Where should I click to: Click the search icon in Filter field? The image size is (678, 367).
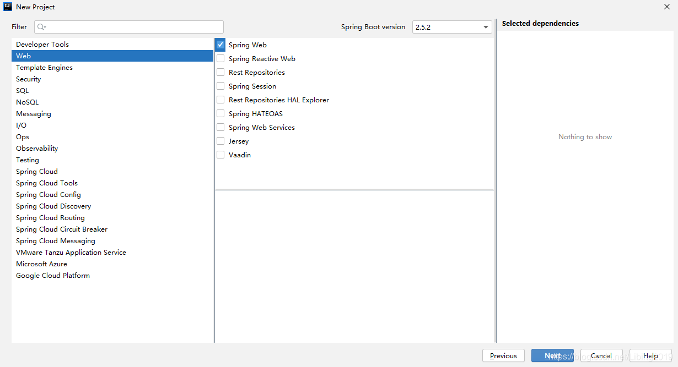point(42,27)
